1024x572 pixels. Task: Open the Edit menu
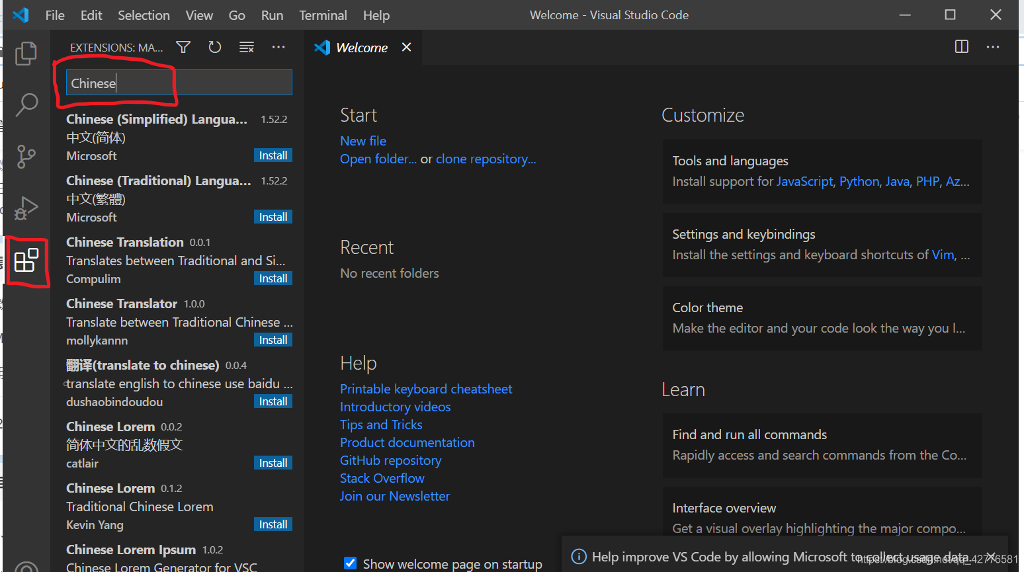point(91,15)
